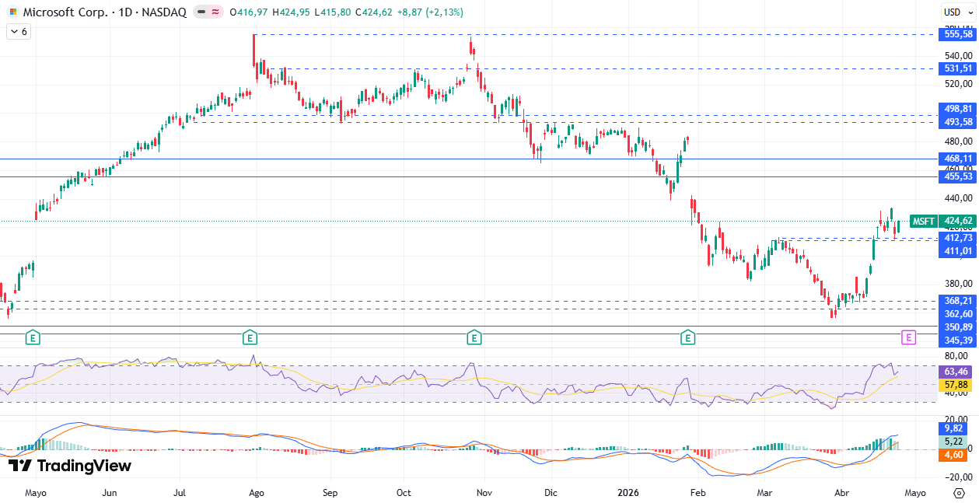
Task: Collapse the indicator legend showing 6
Action: tap(17, 32)
